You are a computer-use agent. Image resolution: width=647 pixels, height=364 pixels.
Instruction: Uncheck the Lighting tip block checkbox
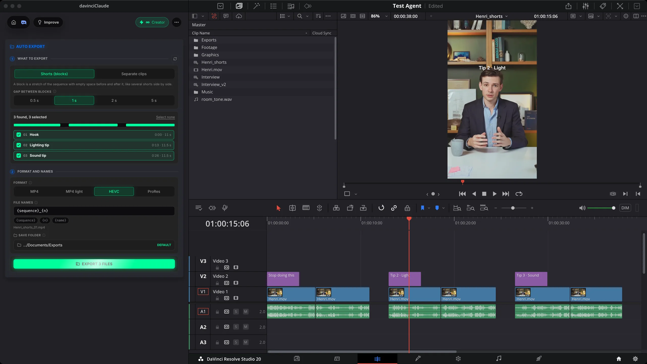pyautogui.click(x=19, y=145)
